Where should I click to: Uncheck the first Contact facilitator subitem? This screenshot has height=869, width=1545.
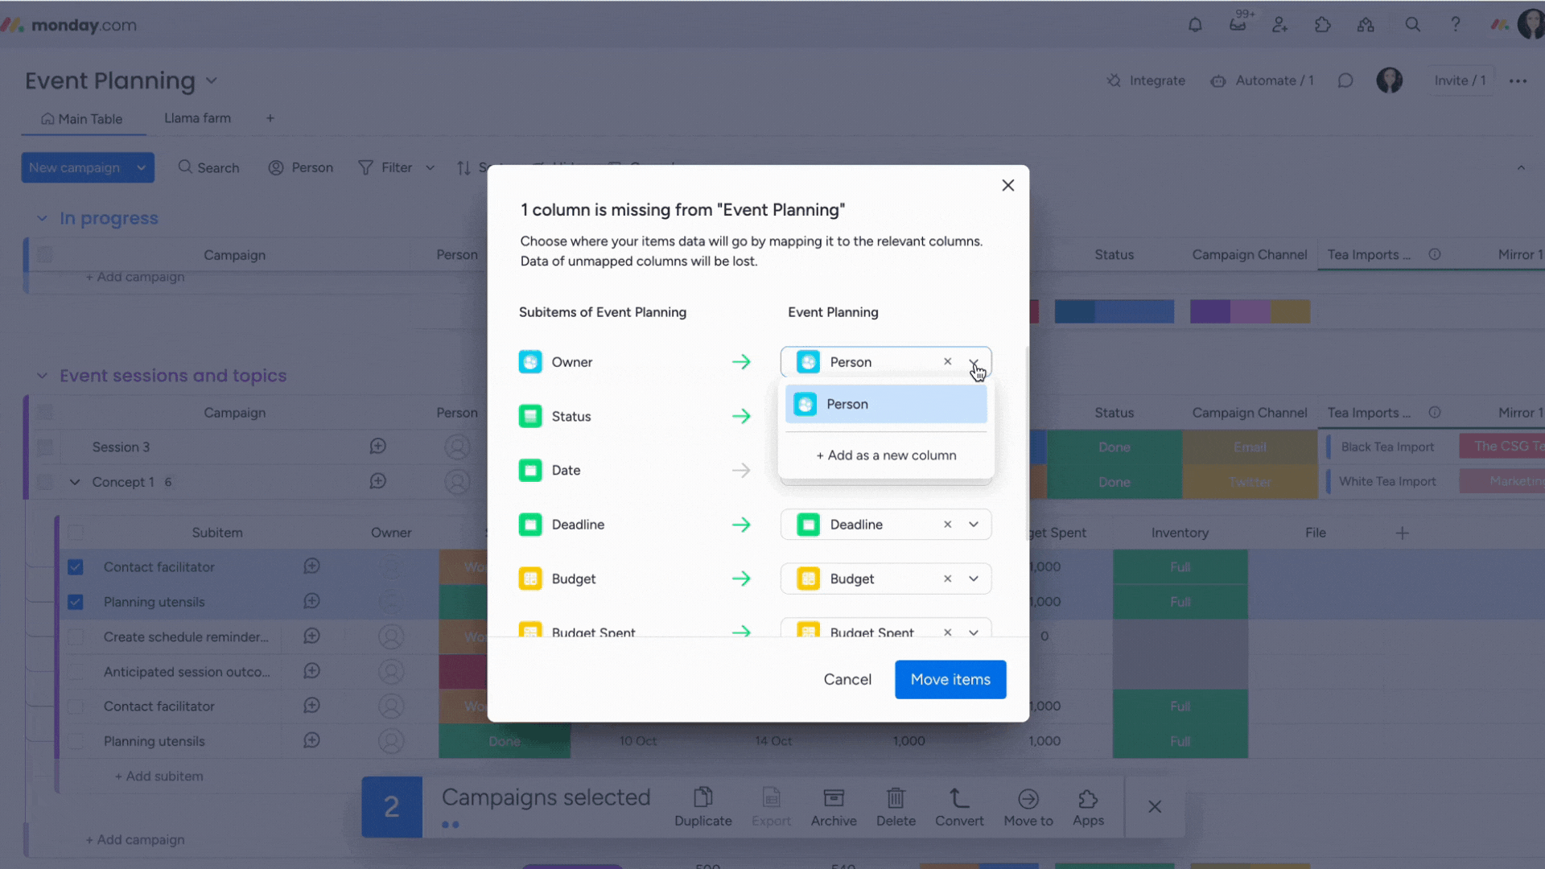coord(76,567)
